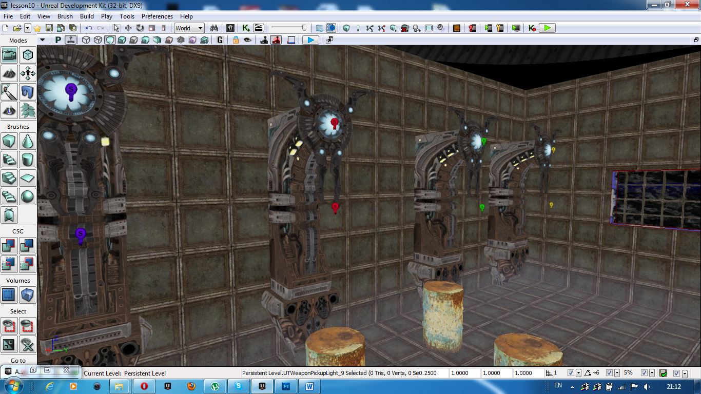The width and height of the screenshot is (701, 394).
Task: Toggle Lock Selected Actors padlock
Action: click(236, 40)
